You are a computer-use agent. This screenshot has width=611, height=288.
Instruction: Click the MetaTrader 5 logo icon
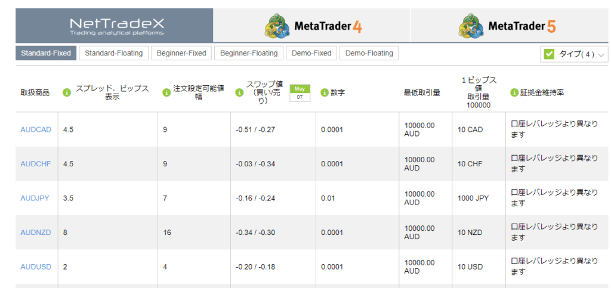click(x=471, y=26)
